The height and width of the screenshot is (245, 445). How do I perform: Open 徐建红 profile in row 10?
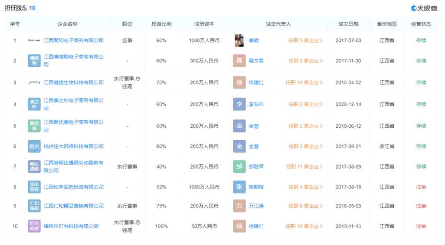point(256,226)
